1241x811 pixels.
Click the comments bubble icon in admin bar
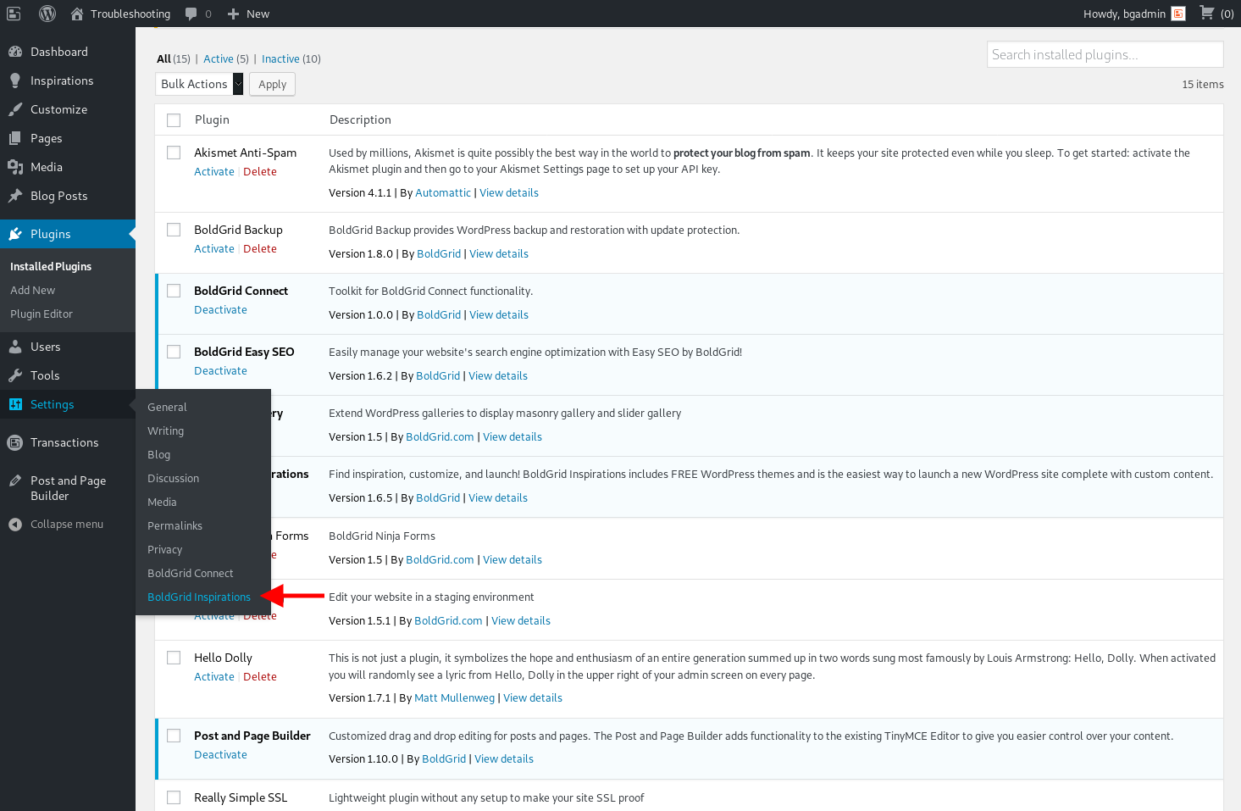pos(191,14)
